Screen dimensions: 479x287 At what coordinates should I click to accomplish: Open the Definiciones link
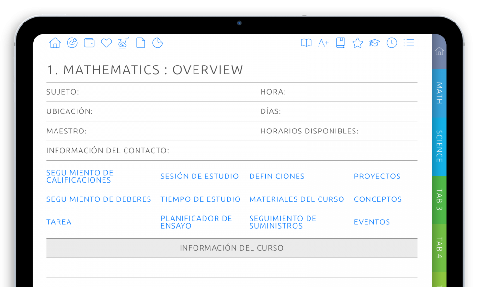pyautogui.click(x=277, y=177)
